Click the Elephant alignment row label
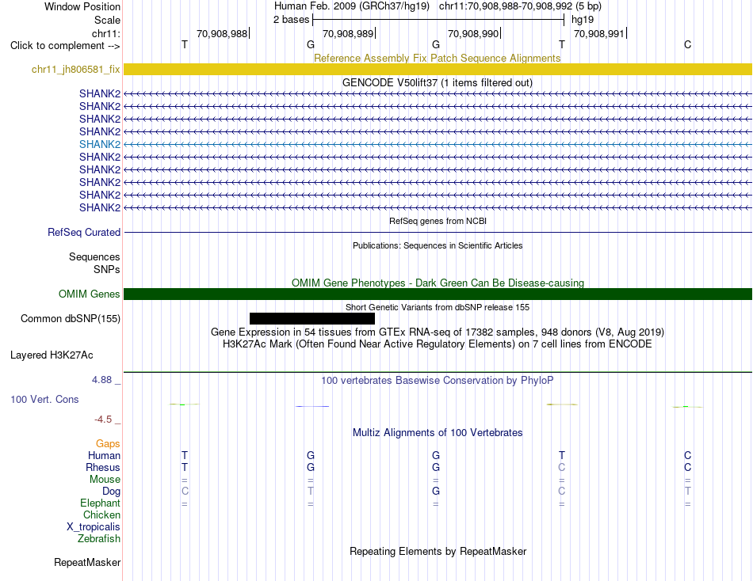 click(100, 503)
